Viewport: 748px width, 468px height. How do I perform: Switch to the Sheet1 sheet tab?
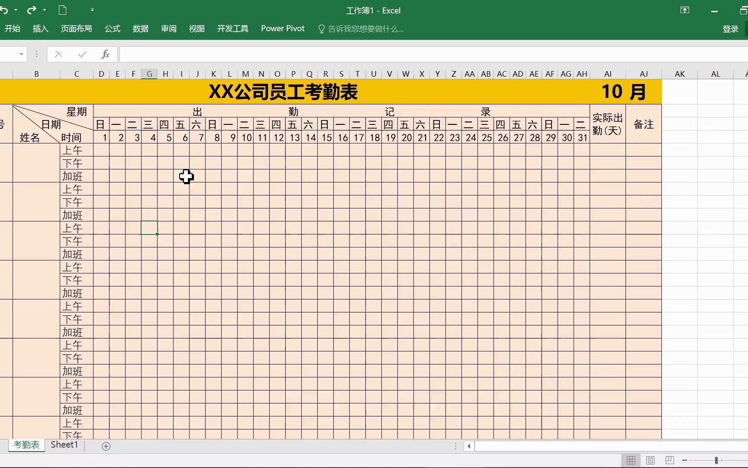[x=64, y=445]
